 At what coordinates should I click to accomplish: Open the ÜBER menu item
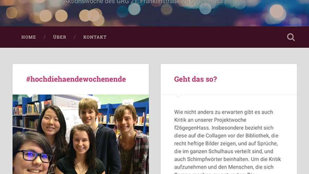59,37
